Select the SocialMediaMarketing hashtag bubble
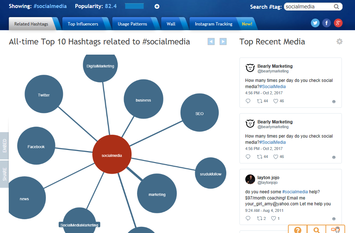The width and height of the screenshot is (355, 233). click(x=79, y=221)
